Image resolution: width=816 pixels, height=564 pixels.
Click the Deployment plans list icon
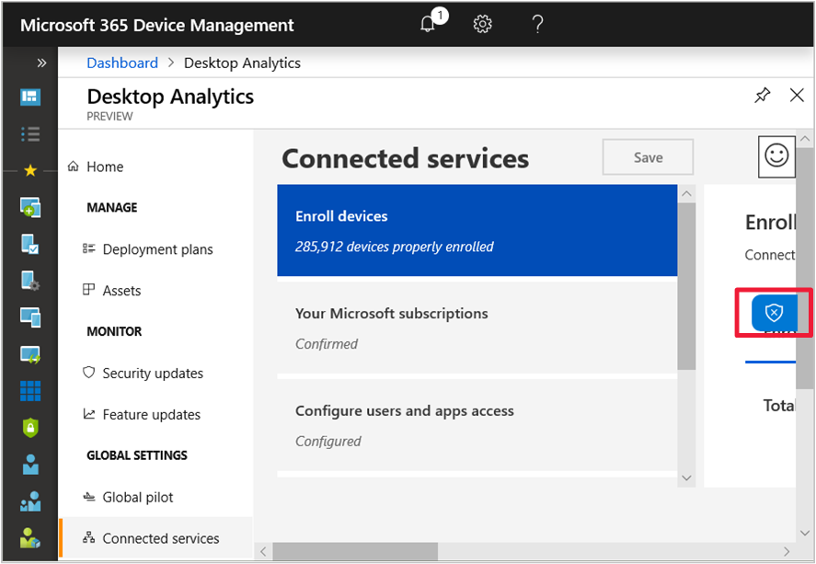point(89,248)
